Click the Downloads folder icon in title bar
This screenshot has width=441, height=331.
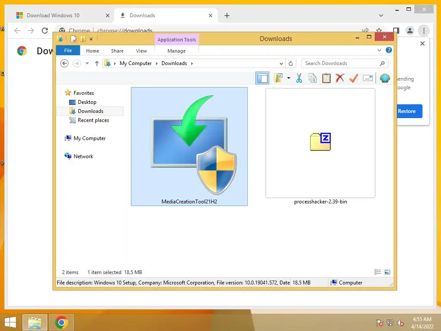tap(60, 39)
